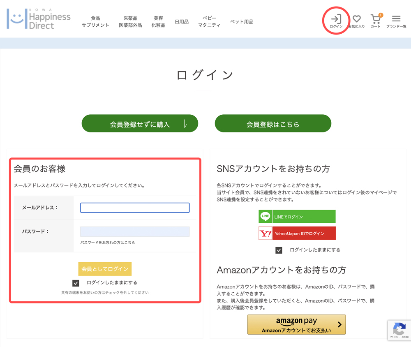Open the brand list hamburger menu
The width and height of the screenshot is (411, 347).
[x=396, y=19]
